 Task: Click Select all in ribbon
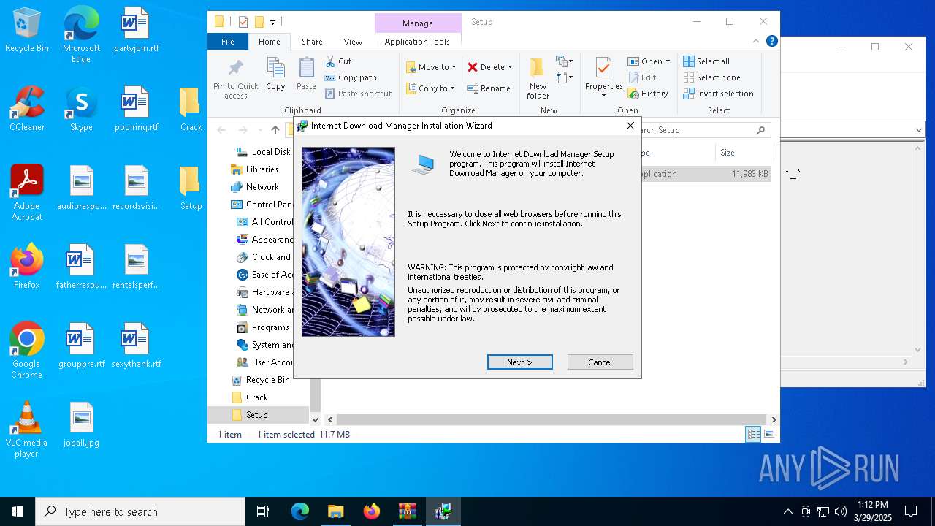click(706, 61)
